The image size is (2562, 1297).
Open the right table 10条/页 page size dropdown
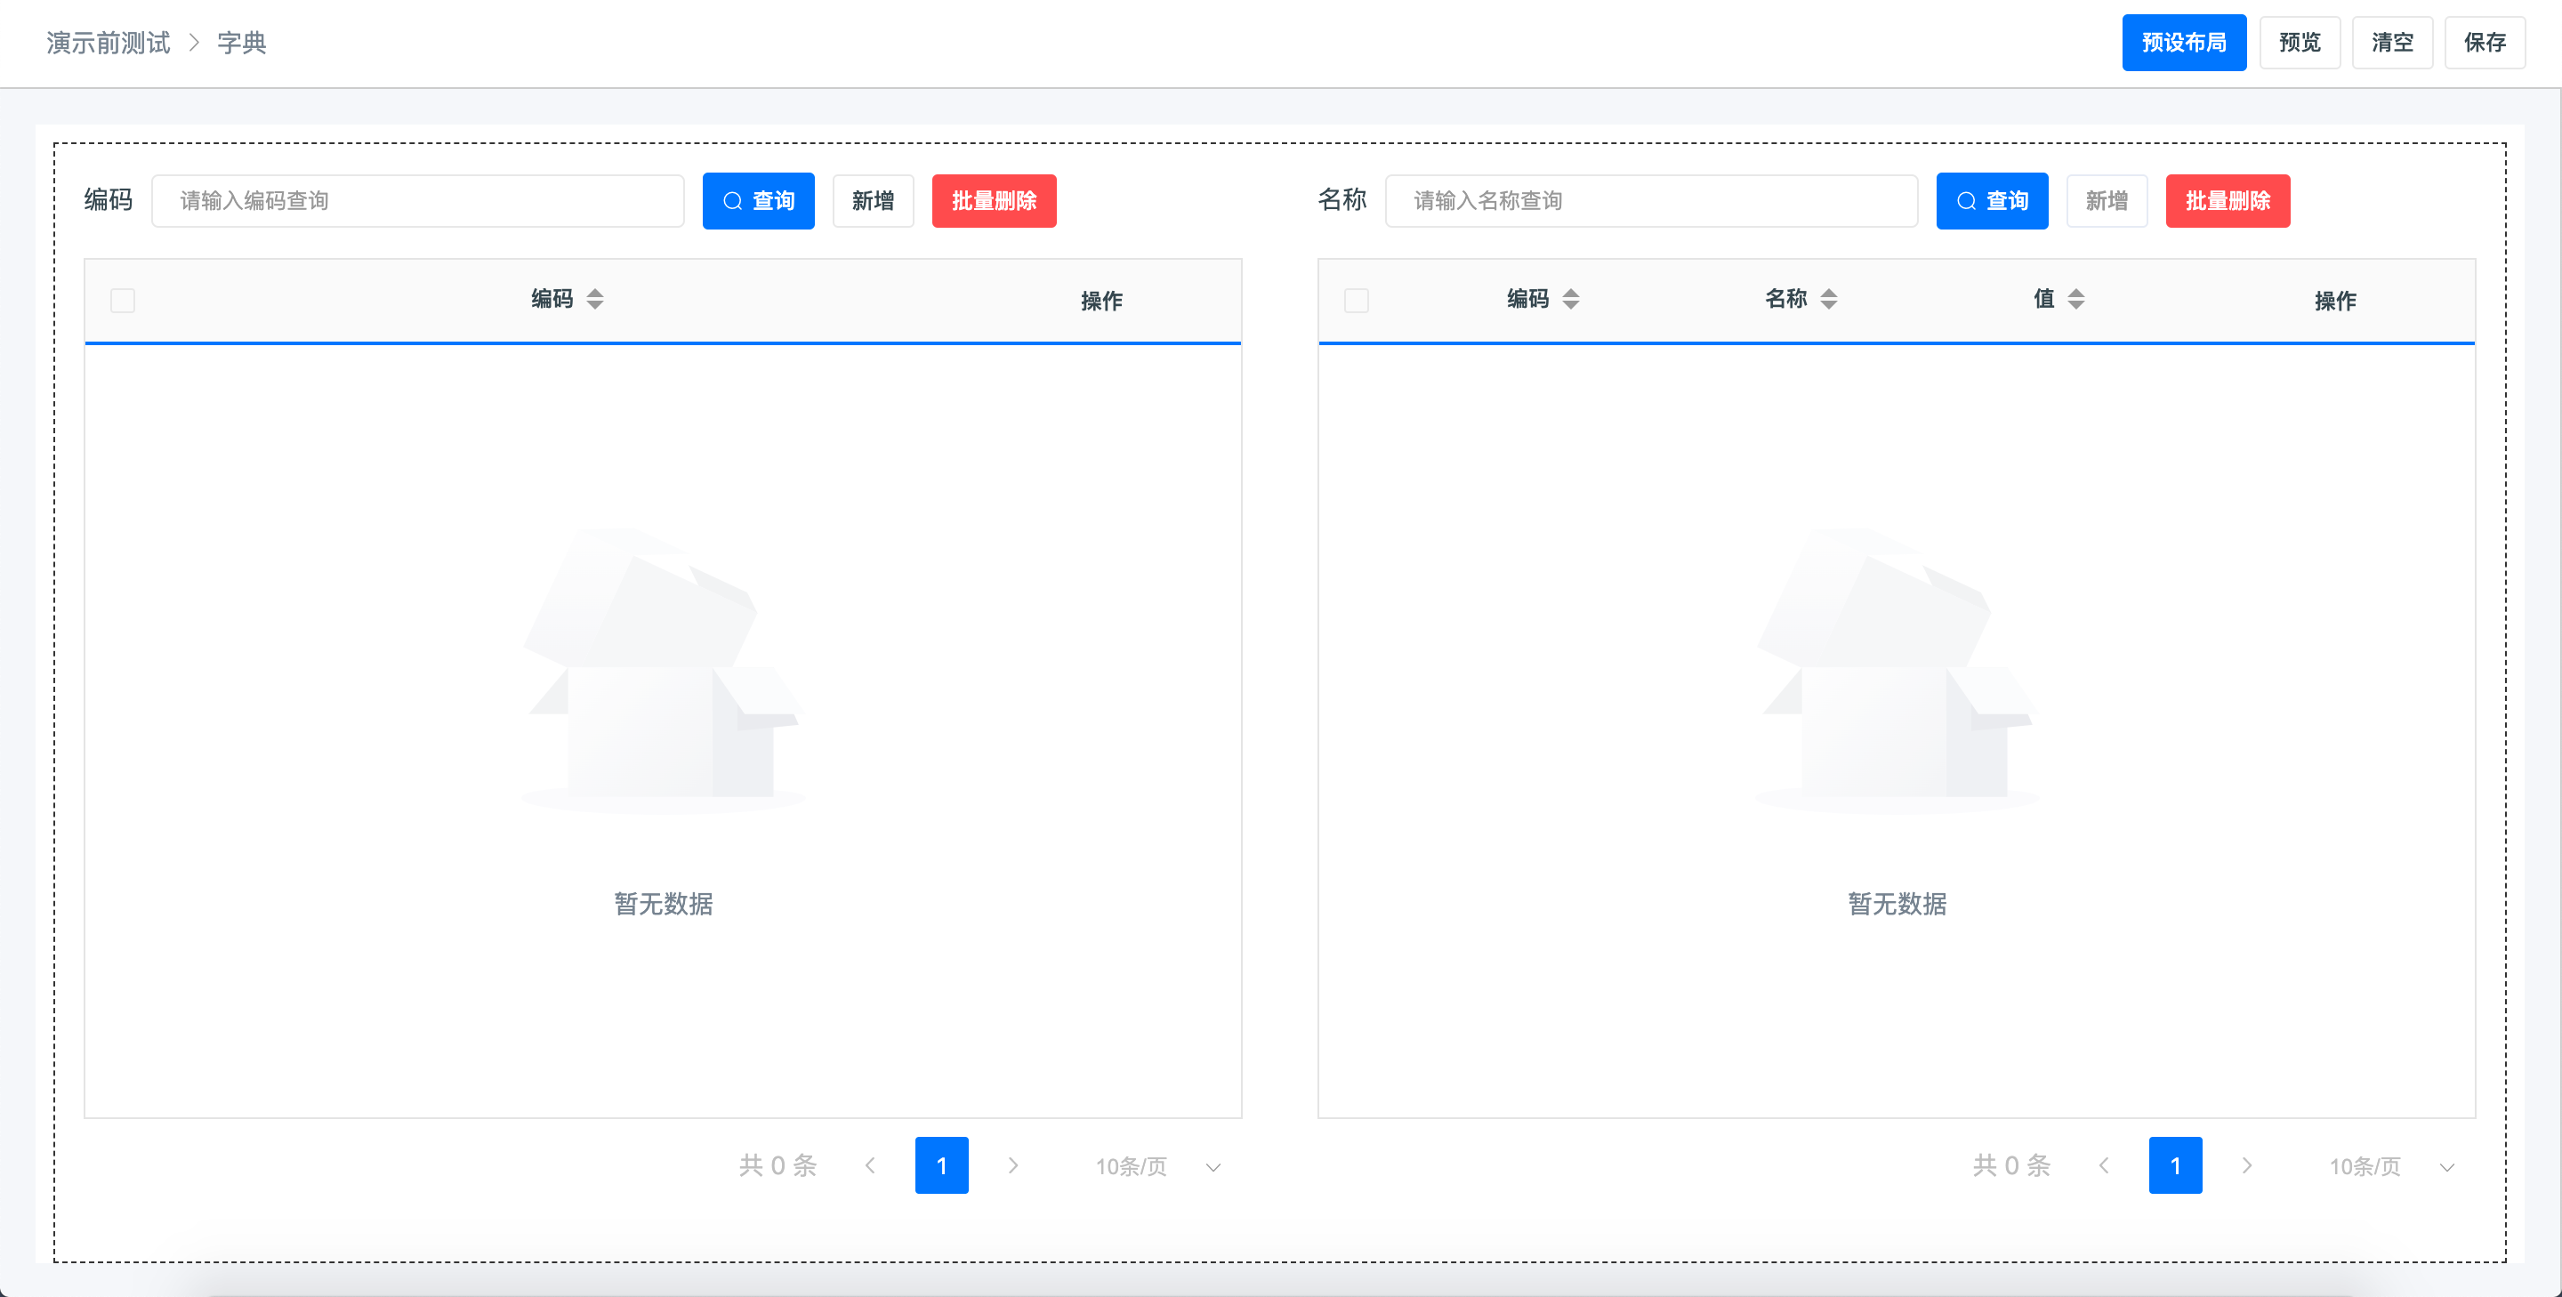click(x=2391, y=1165)
